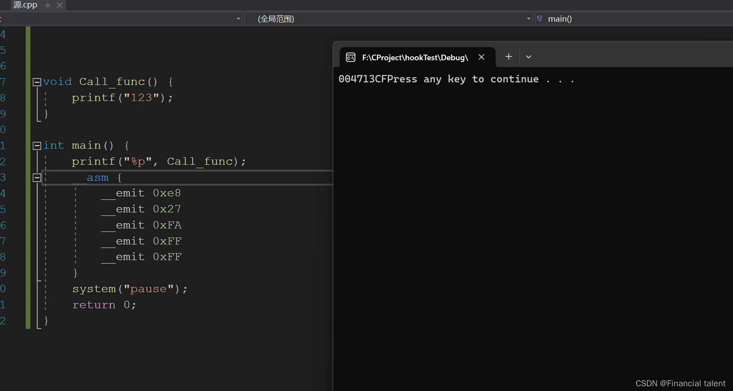Collapse the __asm block

[x=37, y=178]
